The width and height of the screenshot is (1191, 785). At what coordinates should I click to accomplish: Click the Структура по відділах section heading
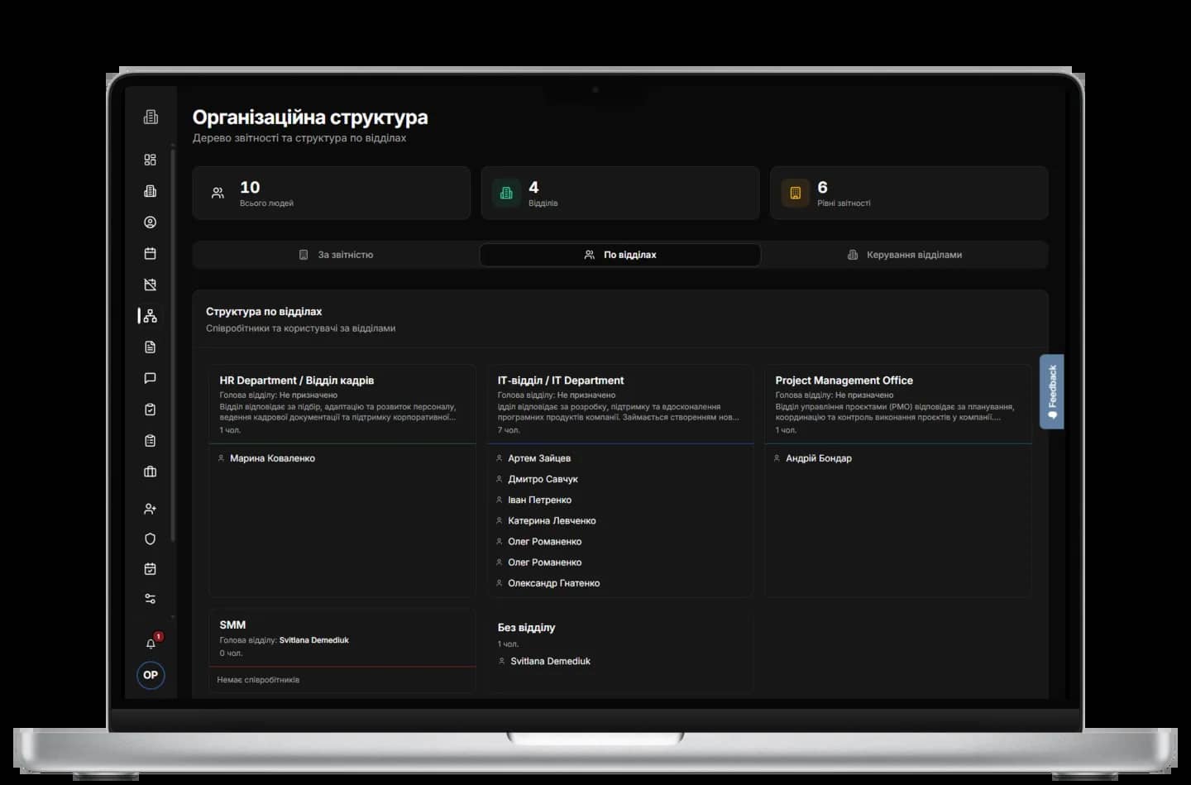(264, 312)
